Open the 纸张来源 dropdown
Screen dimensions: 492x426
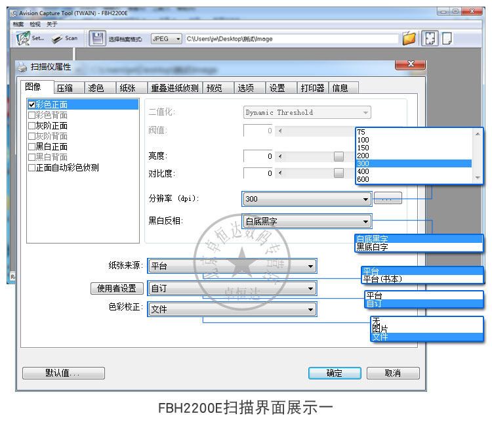coord(232,266)
